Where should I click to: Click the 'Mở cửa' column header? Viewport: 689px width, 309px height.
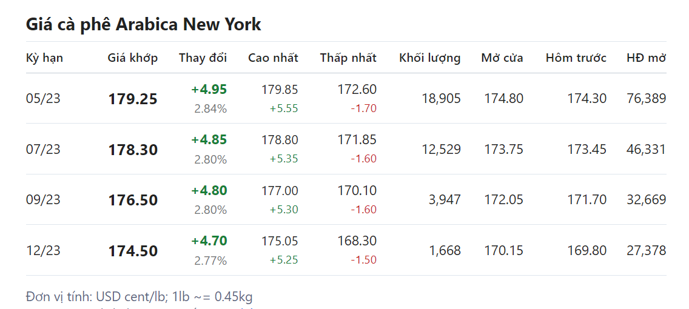502,58
